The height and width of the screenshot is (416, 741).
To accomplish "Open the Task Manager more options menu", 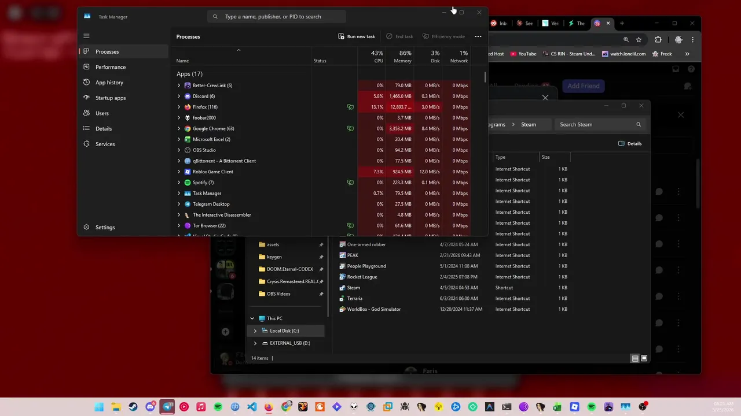I will [x=478, y=36].
